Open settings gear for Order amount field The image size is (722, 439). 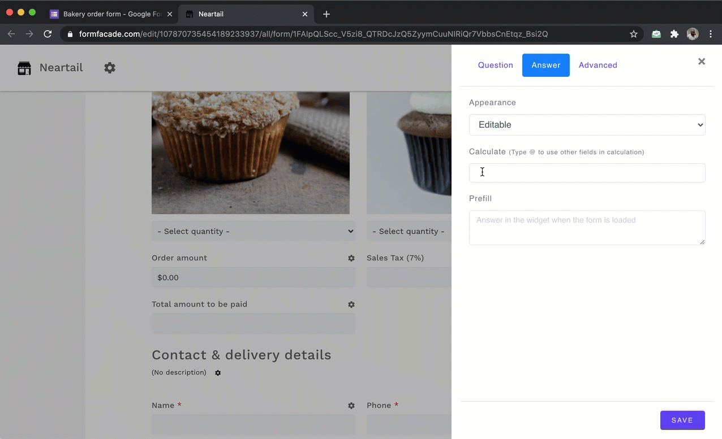351,258
